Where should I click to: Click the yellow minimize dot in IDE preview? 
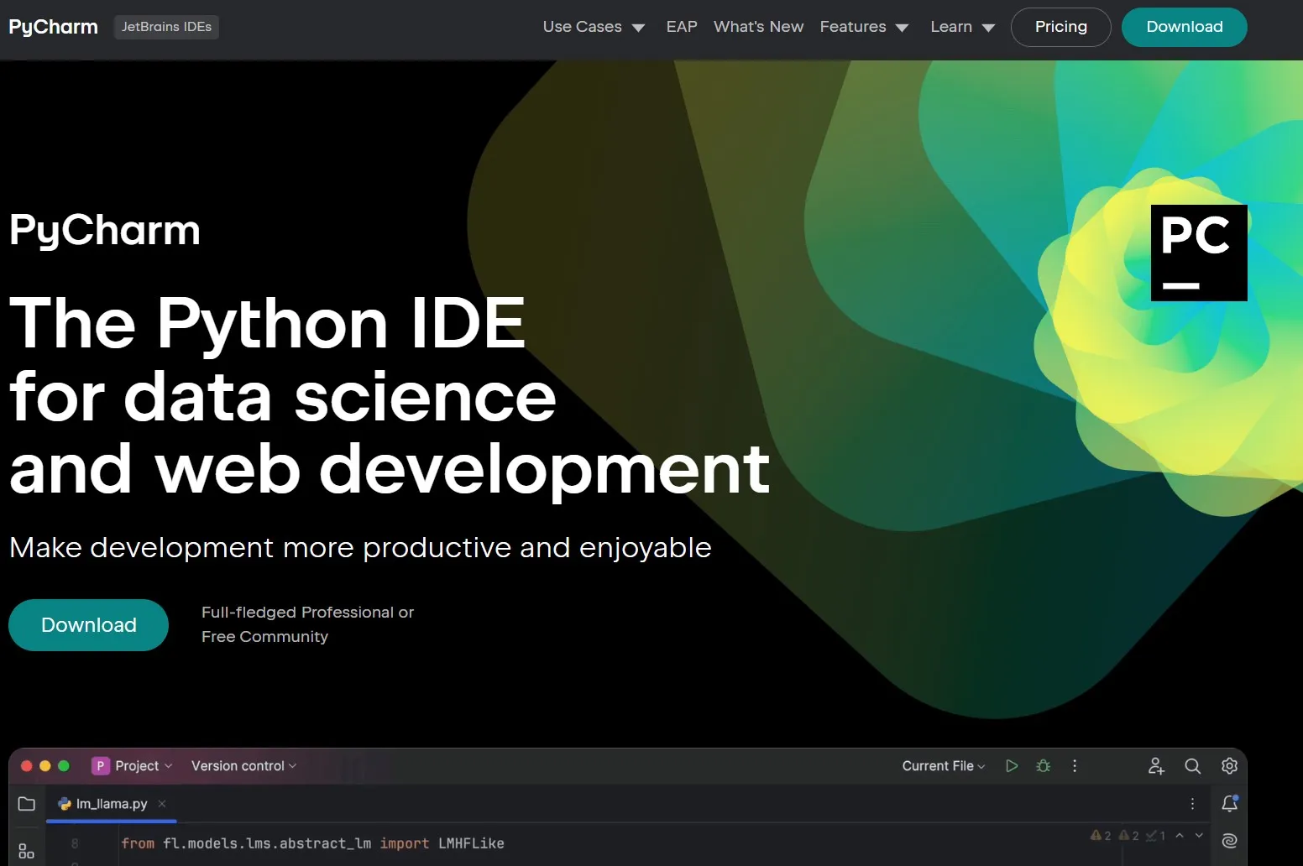(44, 766)
